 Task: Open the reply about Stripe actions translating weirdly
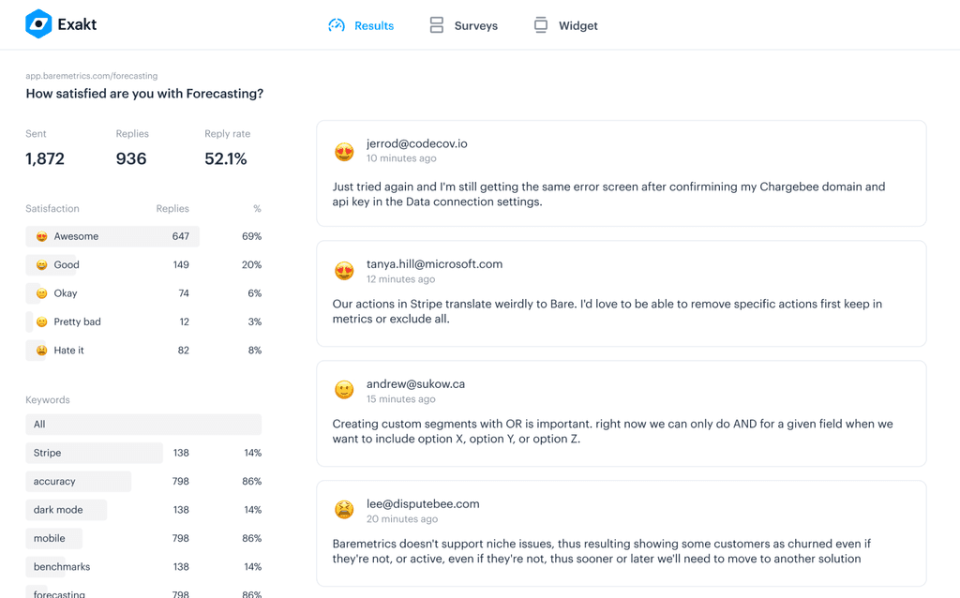[x=622, y=293]
